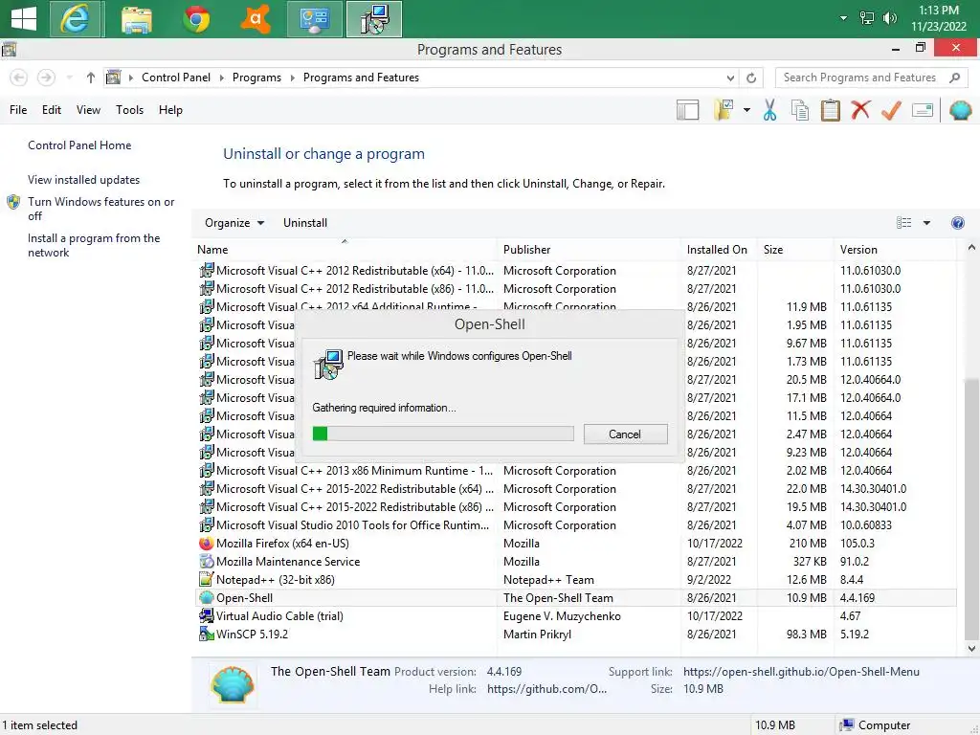The image size is (980, 735).
Task: Open the Help menu
Action: tap(170, 110)
